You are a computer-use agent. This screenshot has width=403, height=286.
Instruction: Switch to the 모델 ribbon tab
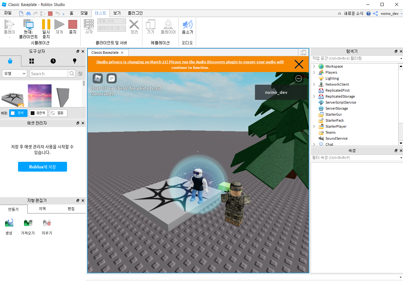click(84, 13)
